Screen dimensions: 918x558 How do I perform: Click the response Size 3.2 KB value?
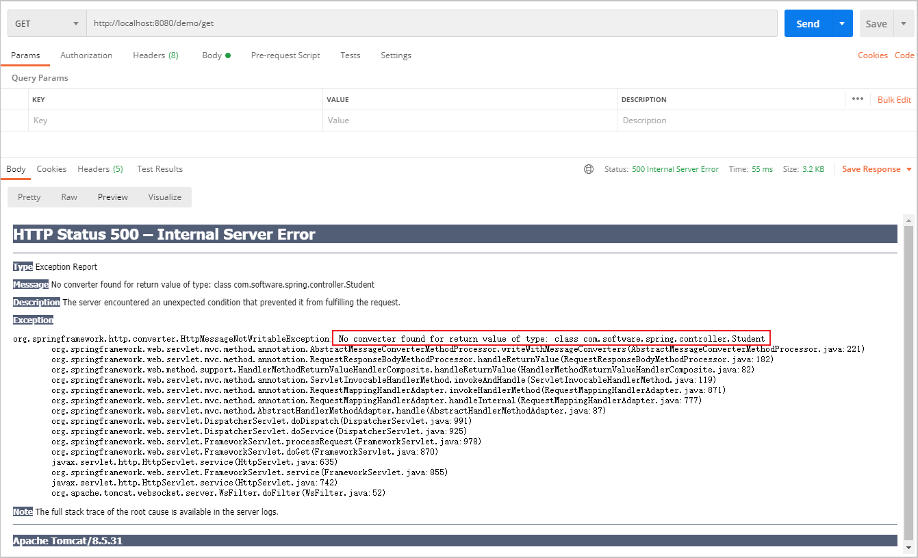(813, 169)
